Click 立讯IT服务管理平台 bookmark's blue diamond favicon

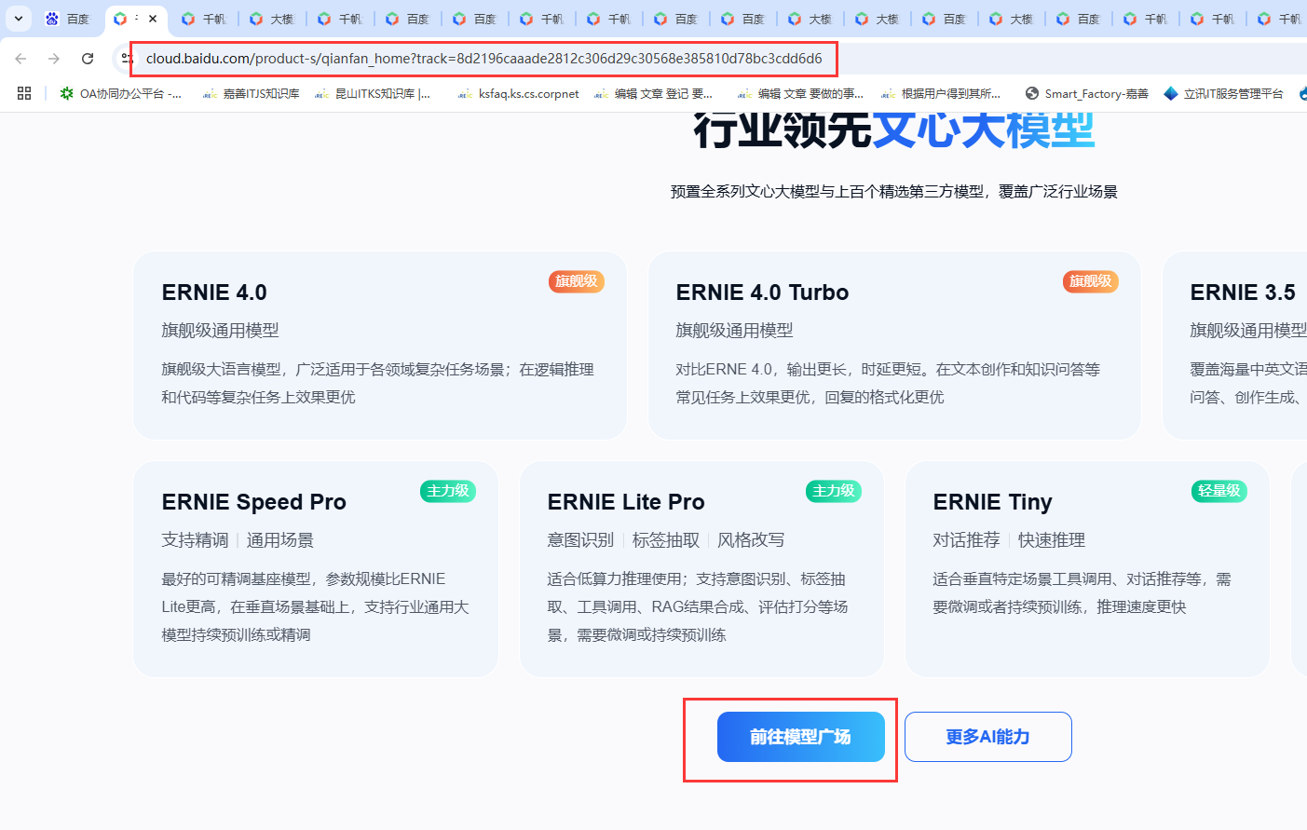(x=1171, y=93)
